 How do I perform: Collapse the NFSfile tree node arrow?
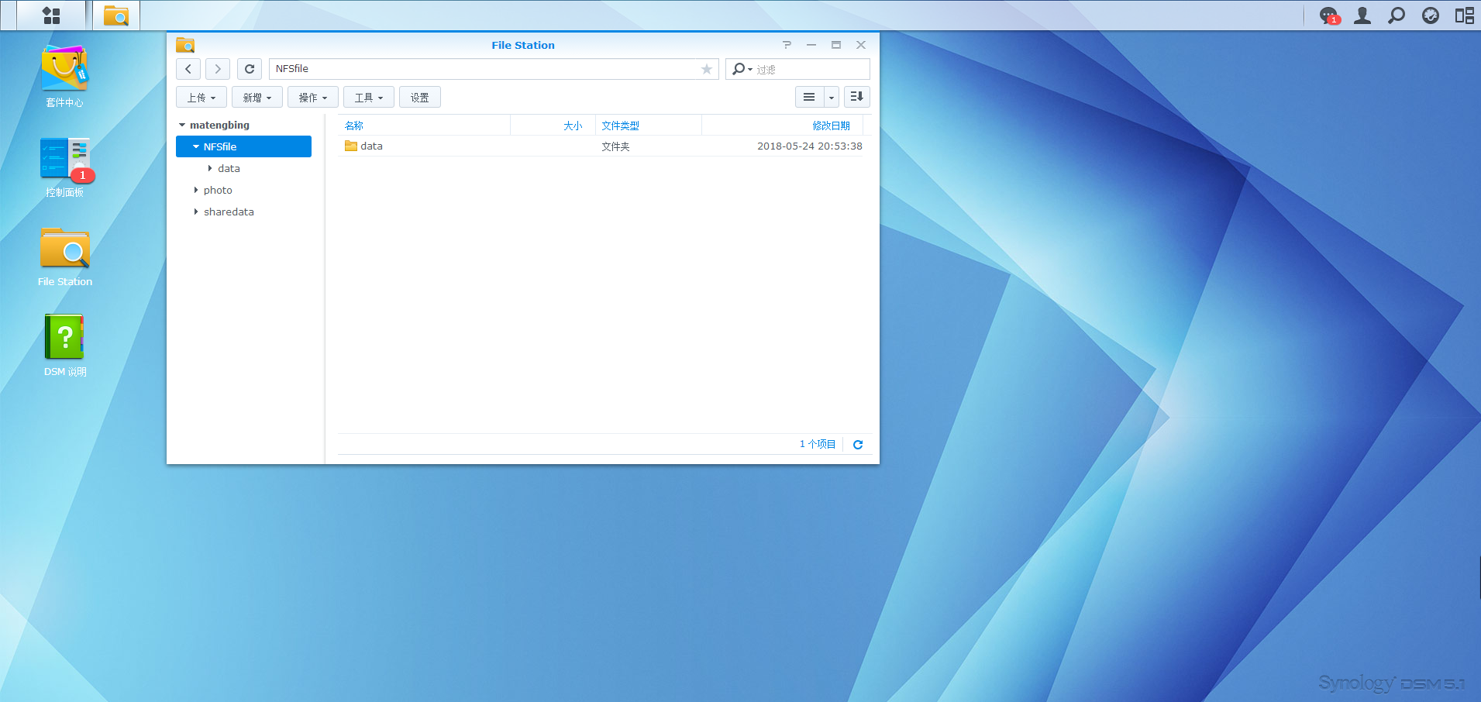tap(196, 146)
